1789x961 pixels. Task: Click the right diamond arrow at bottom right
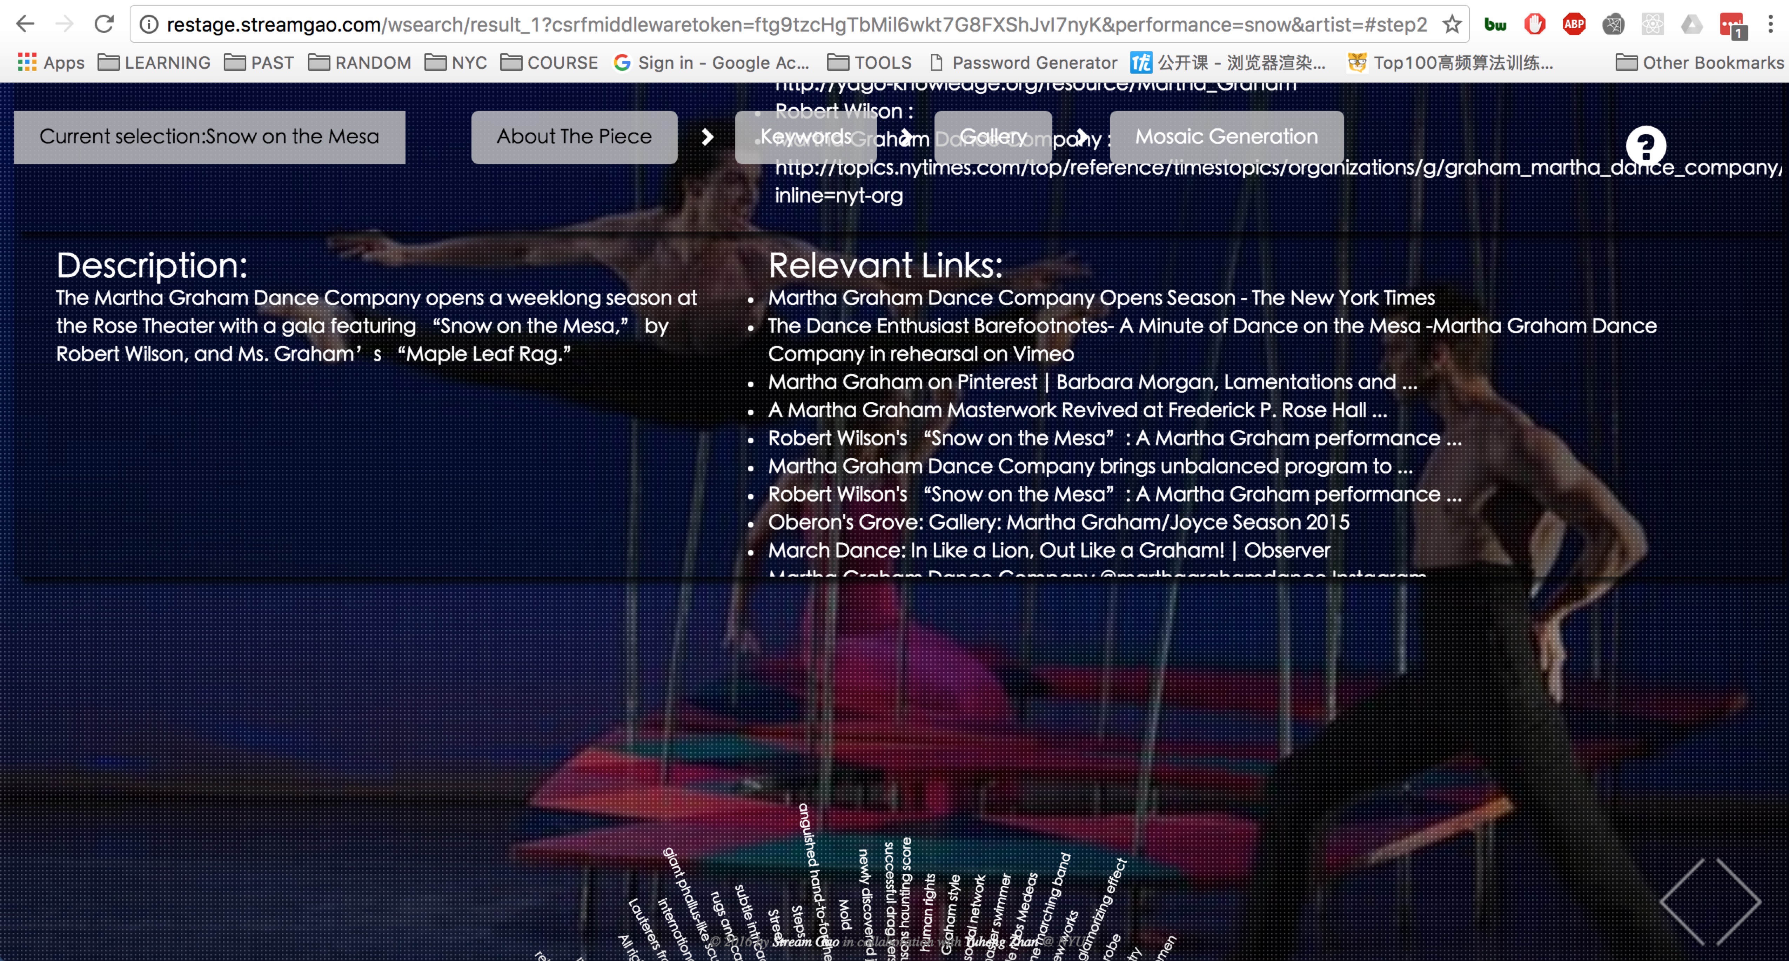click(x=1738, y=902)
